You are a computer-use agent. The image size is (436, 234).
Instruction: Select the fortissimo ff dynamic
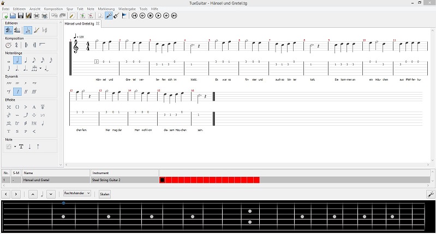(26, 91)
